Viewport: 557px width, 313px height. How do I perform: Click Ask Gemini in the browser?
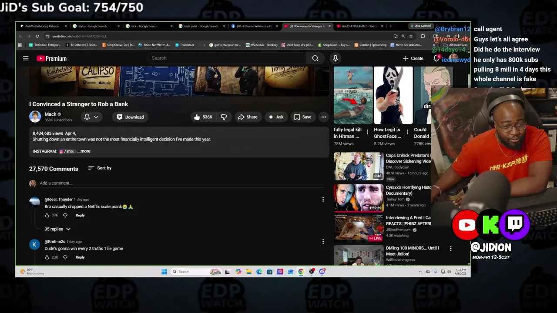[x=421, y=26]
